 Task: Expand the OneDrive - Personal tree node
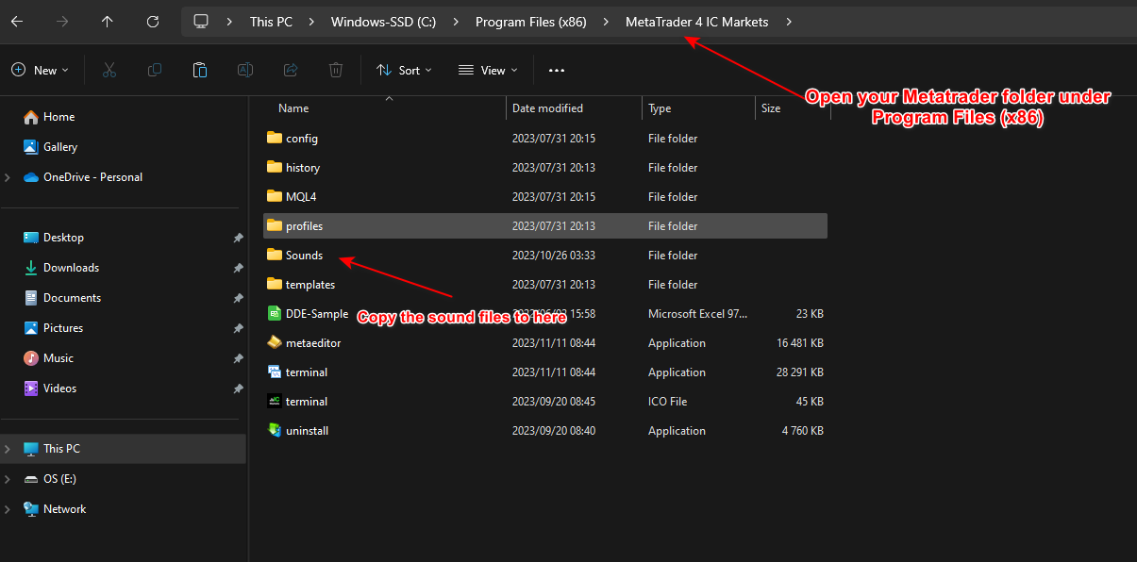point(8,177)
